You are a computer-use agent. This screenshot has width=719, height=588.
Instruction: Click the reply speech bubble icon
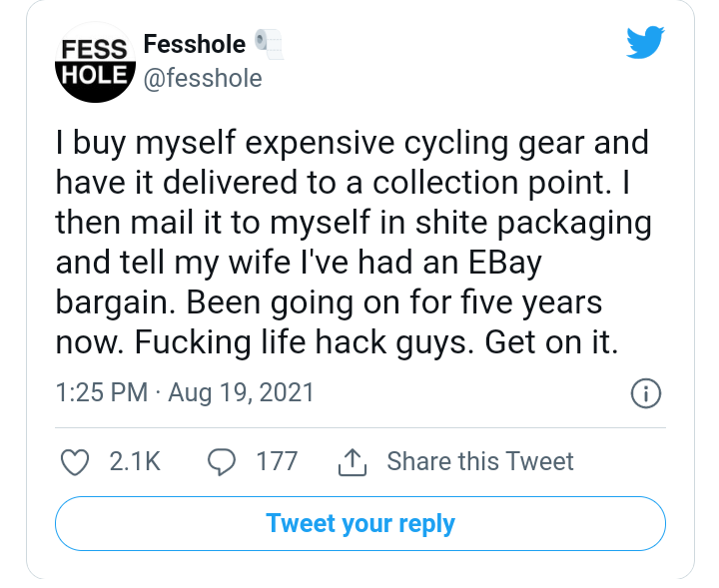(221, 461)
